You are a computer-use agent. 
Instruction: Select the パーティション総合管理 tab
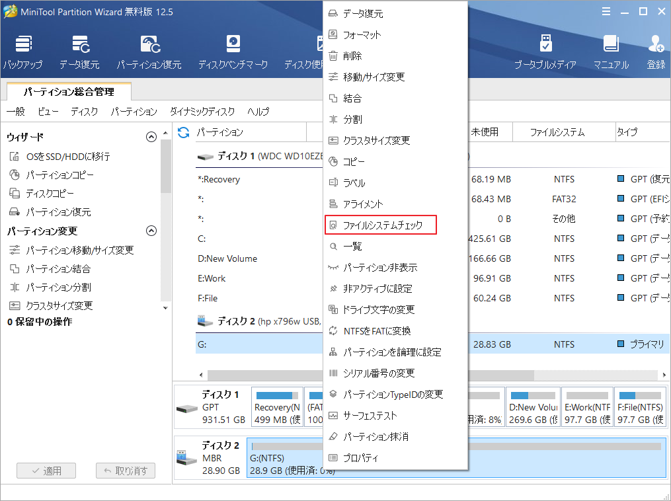point(69,92)
